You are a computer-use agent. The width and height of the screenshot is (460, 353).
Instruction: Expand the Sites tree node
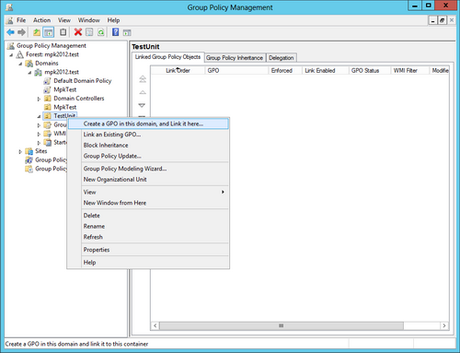click(x=20, y=151)
